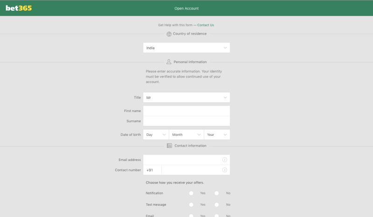Show the Contact number info icon
This screenshot has height=217, width=373.
click(225, 170)
